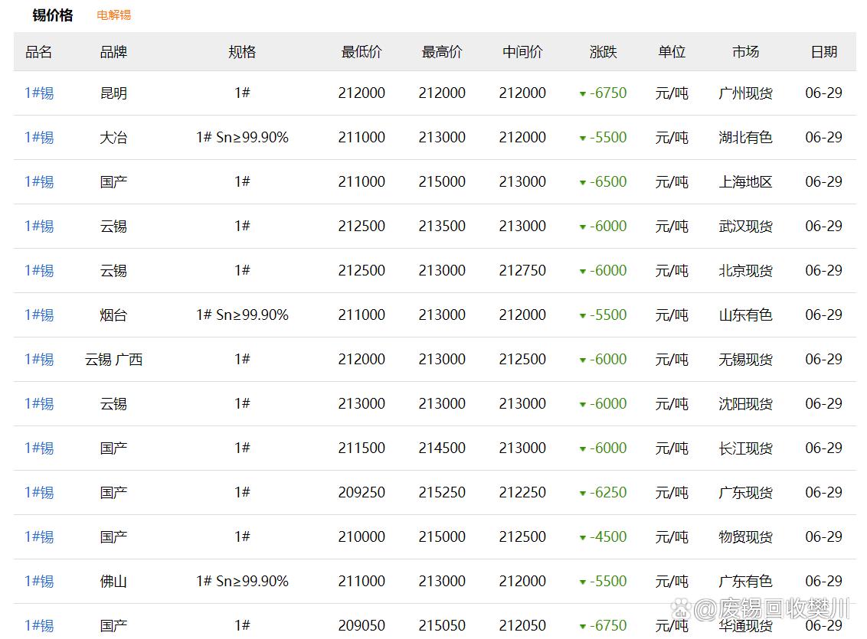Click the 212750 middle price cell
This screenshot has height=639, width=867.
tap(522, 270)
